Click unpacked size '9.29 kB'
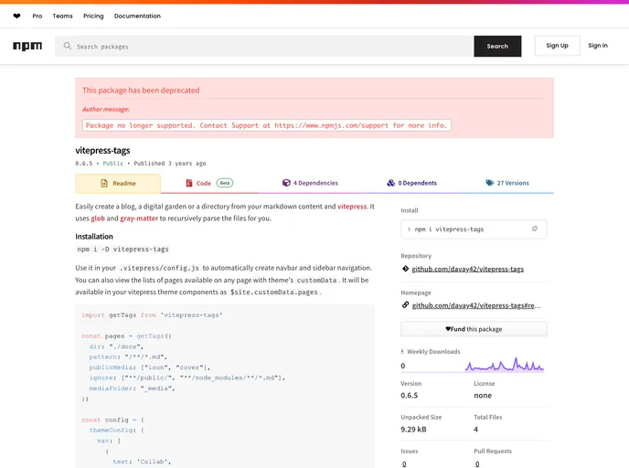The image size is (629, 468). [413, 430]
